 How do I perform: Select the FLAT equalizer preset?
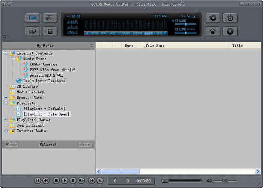[x=149, y=33]
